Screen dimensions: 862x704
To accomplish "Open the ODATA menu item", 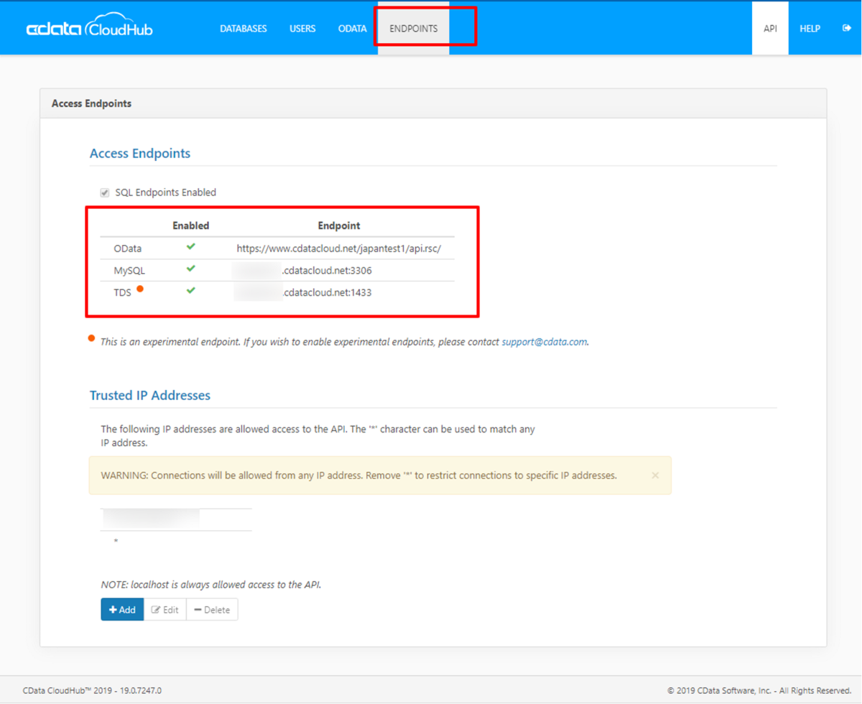I will (353, 29).
